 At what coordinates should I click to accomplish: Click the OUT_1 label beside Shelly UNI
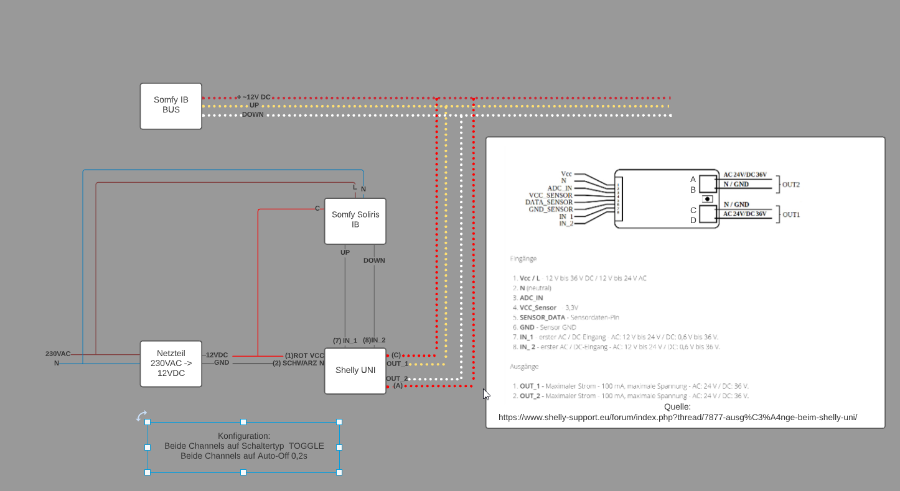(397, 364)
